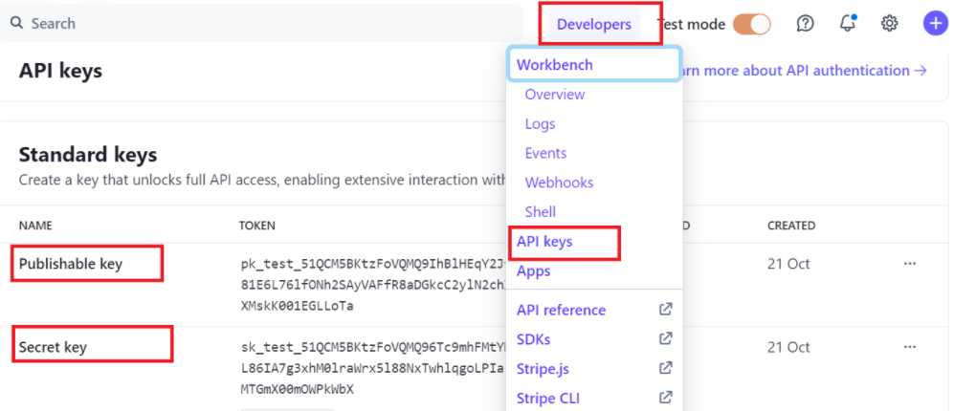The width and height of the screenshot is (954, 411).
Task: Click the sk_test secret token value
Action: [x=372, y=368]
